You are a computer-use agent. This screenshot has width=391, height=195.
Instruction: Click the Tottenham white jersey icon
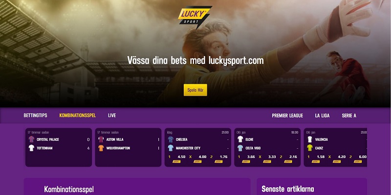pyautogui.click(x=31, y=148)
